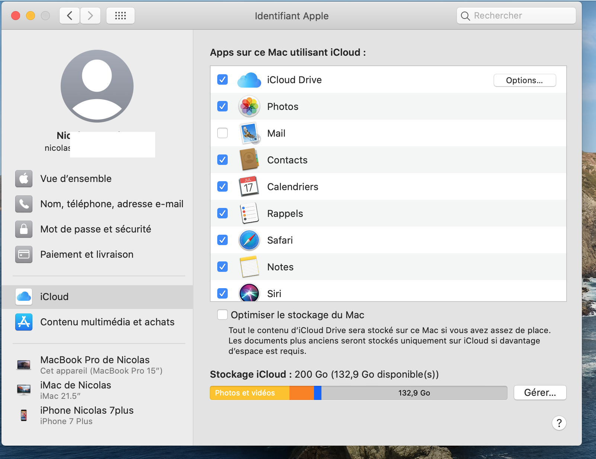
Task: Show all preferences with grid icon
Action: (121, 16)
